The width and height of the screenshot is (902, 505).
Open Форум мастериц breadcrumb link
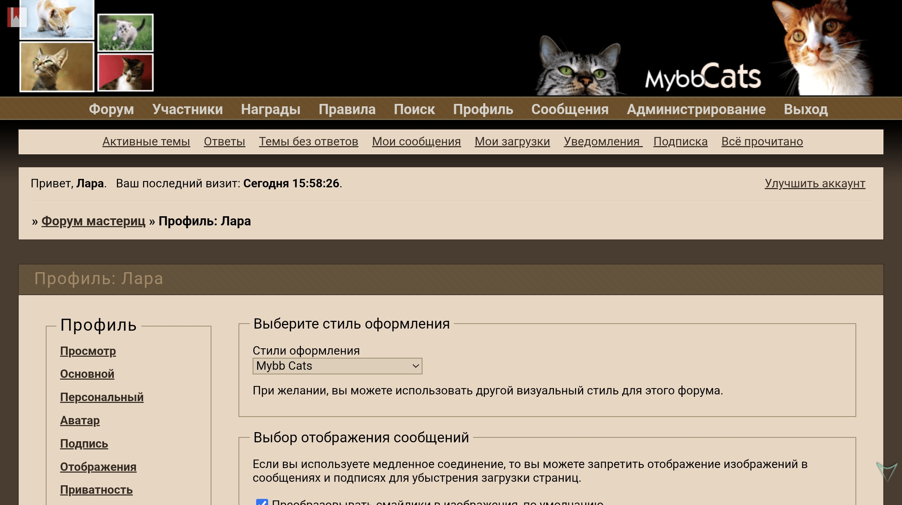pos(93,221)
